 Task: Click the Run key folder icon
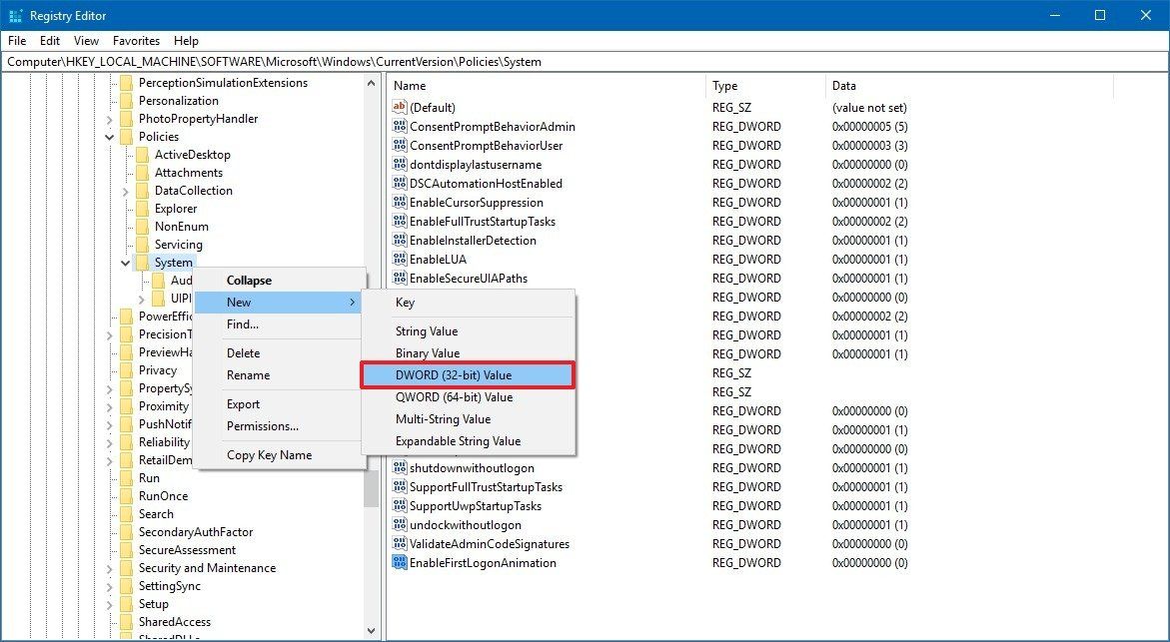pyautogui.click(x=128, y=478)
